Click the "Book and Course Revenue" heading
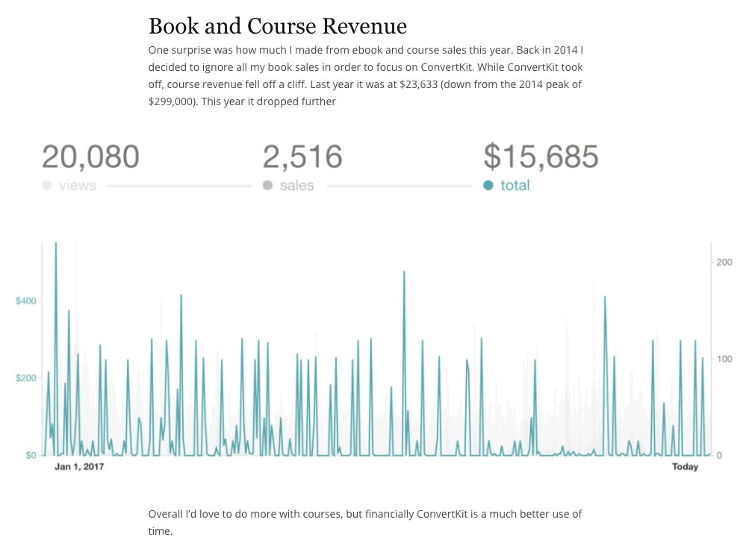 pyautogui.click(x=278, y=27)
